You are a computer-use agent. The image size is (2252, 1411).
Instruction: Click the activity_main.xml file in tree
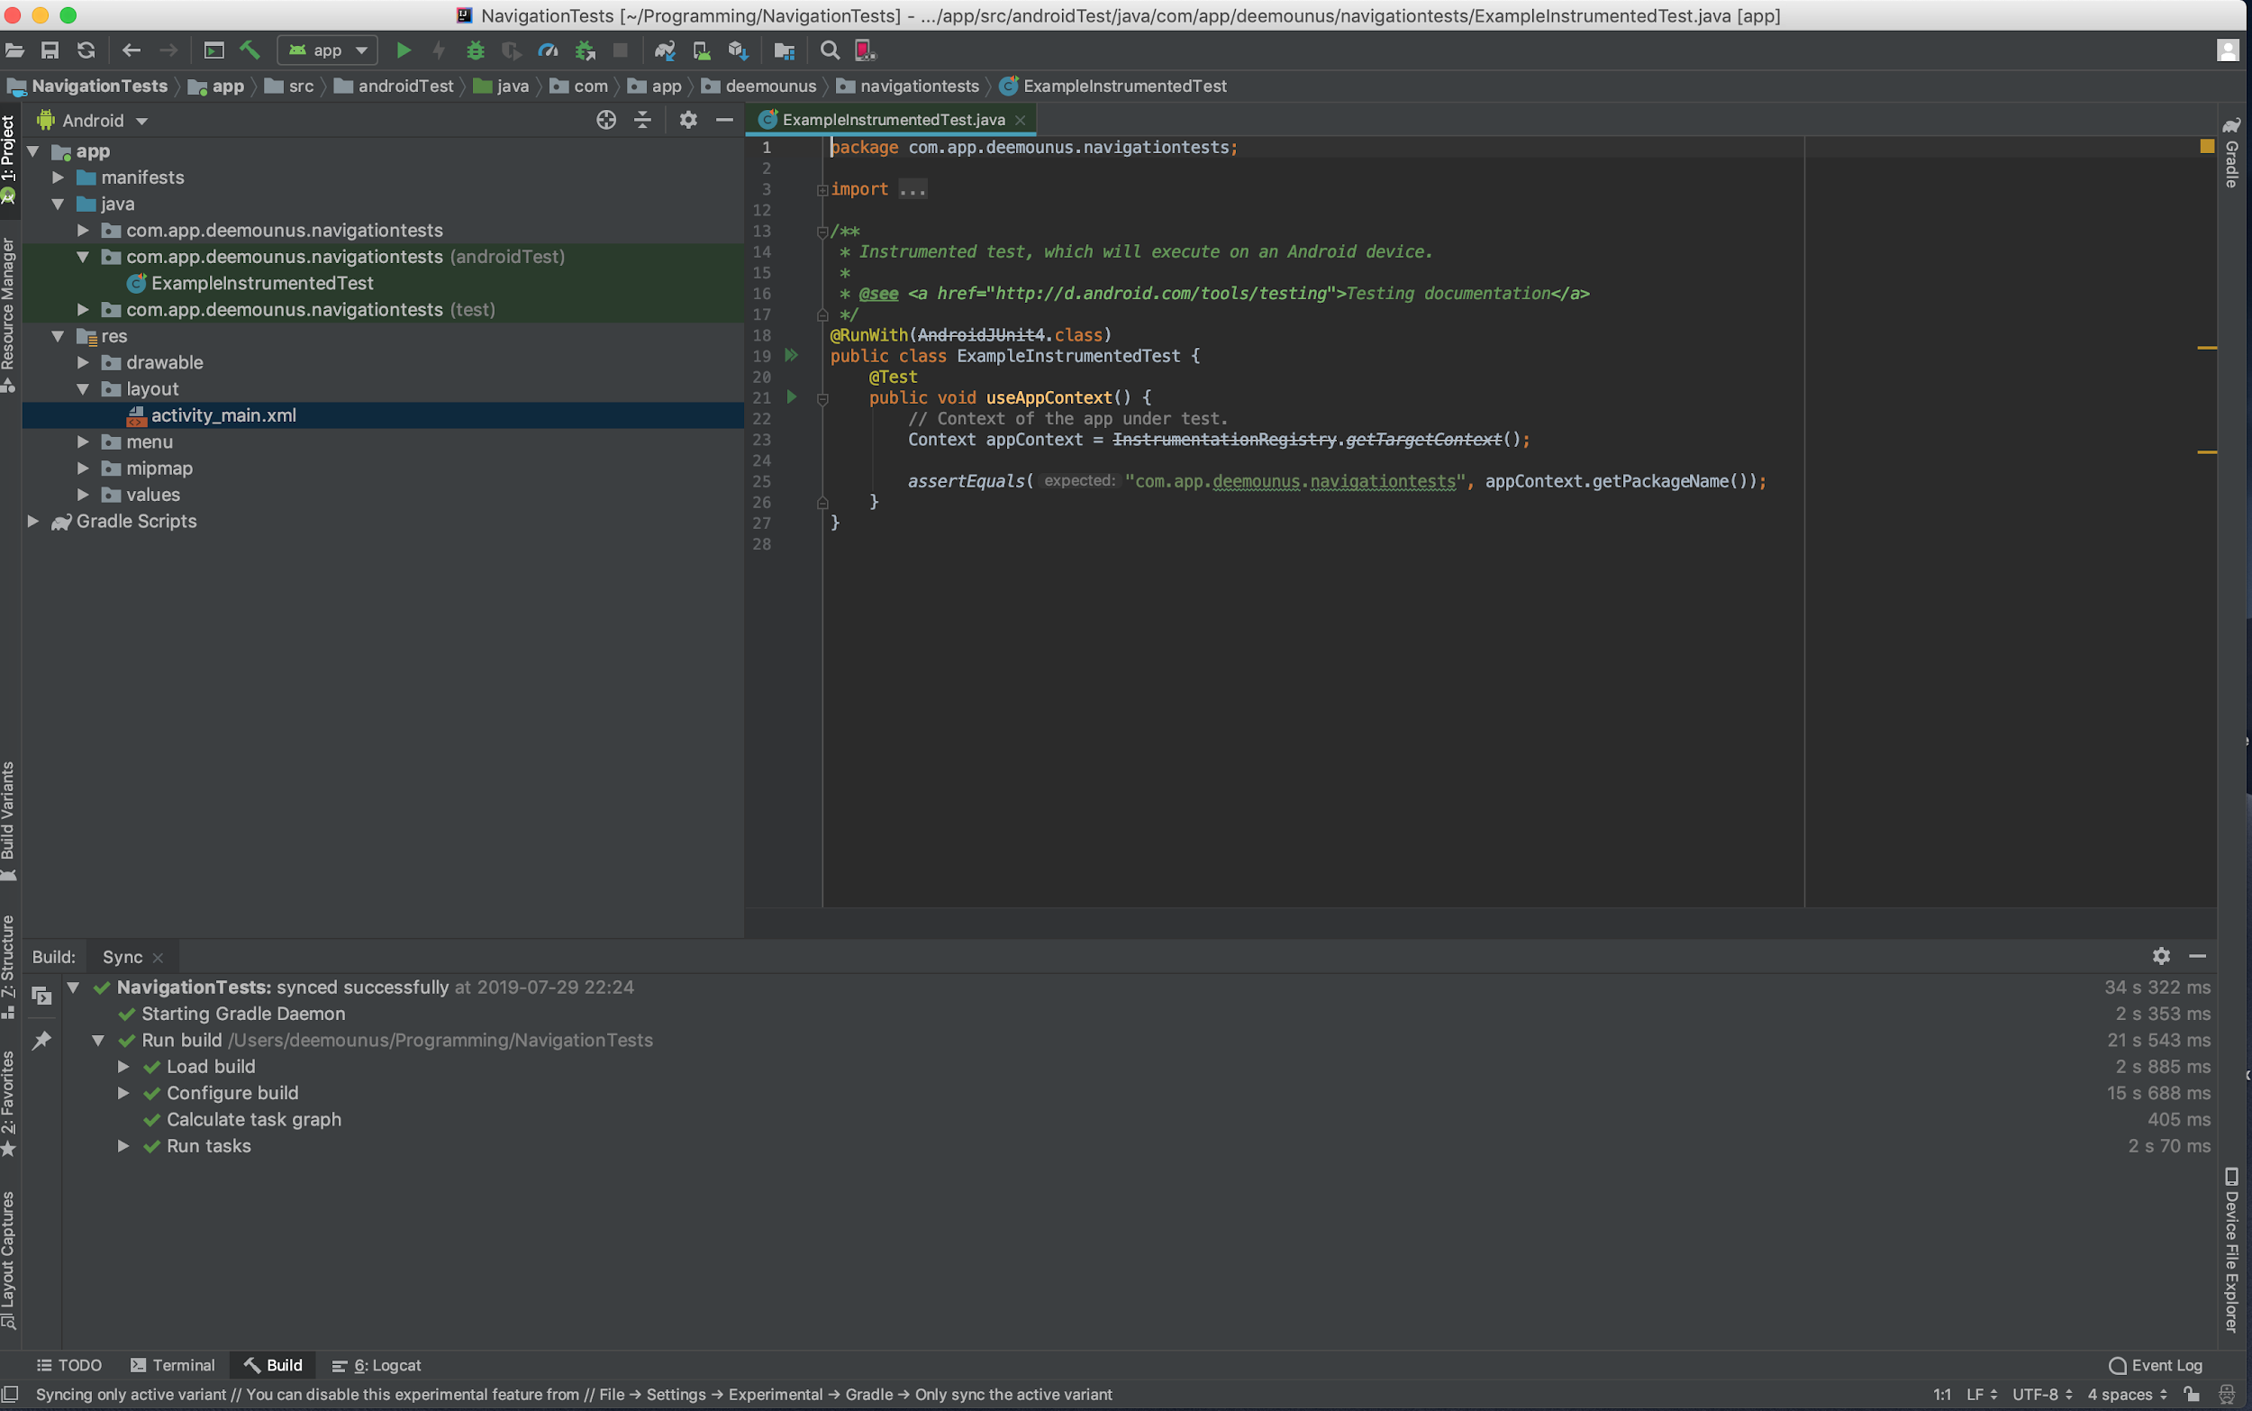click(222, 414)
